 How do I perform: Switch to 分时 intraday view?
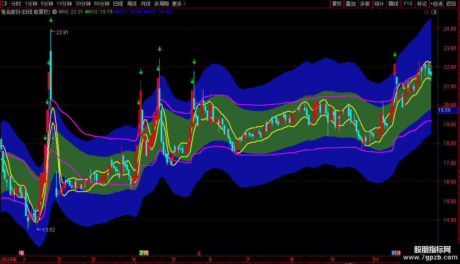coord(16,4)
